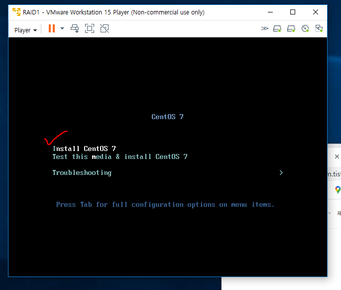Enter full screen mode
This screenshot has width=341, height=290.
point(90,28)
